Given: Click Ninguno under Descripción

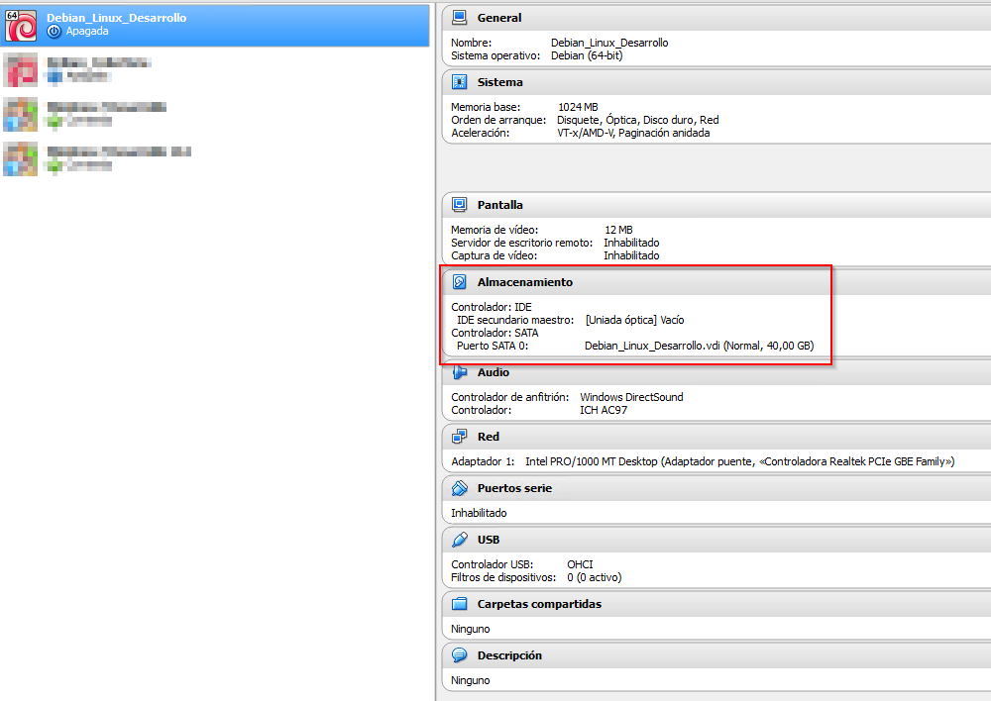Looking at the screenshot, I should (470, 680).
